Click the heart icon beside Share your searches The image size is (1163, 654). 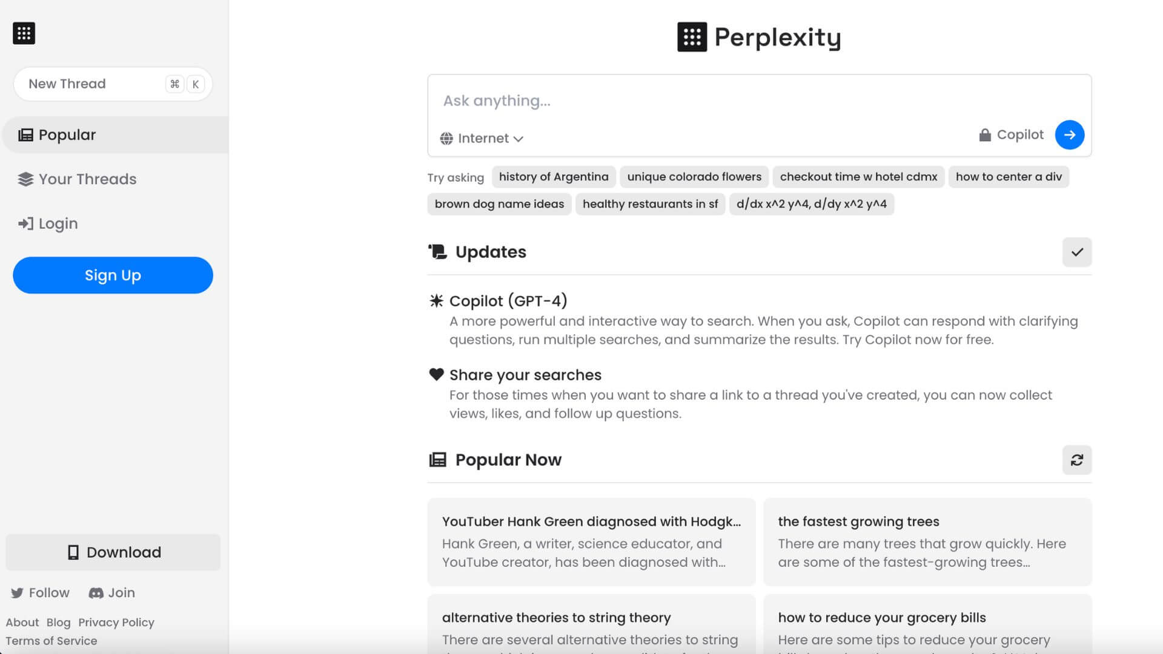[436, 375]
